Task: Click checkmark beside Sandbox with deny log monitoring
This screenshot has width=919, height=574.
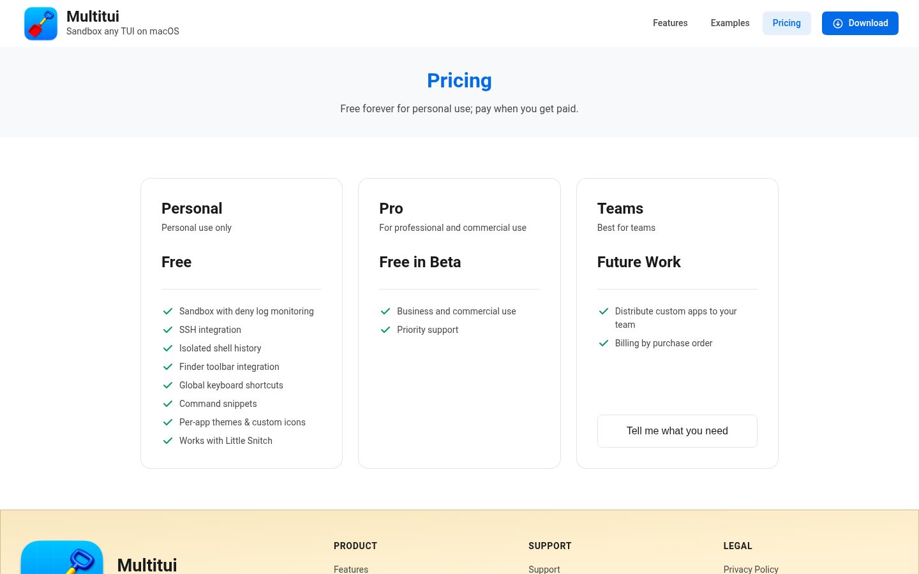Action: point(168,311)
